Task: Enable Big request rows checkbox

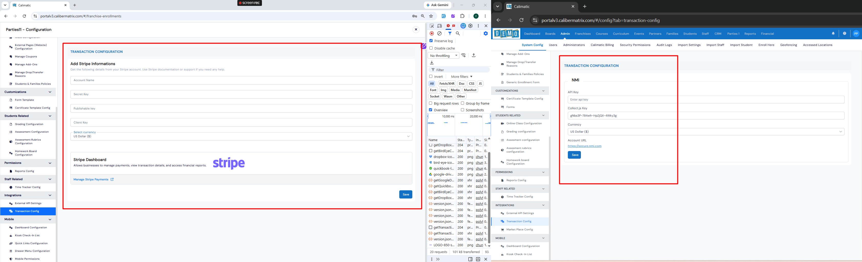Action: (x=431, y=103)
